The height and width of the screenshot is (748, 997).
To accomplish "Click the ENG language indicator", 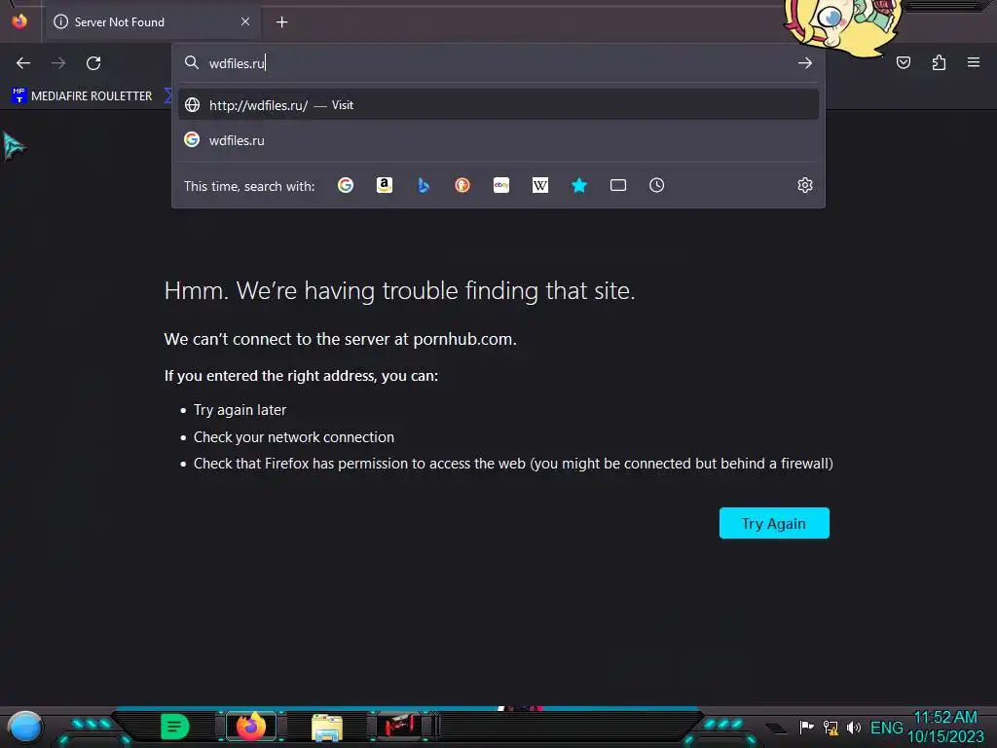I will click(886, 727).
